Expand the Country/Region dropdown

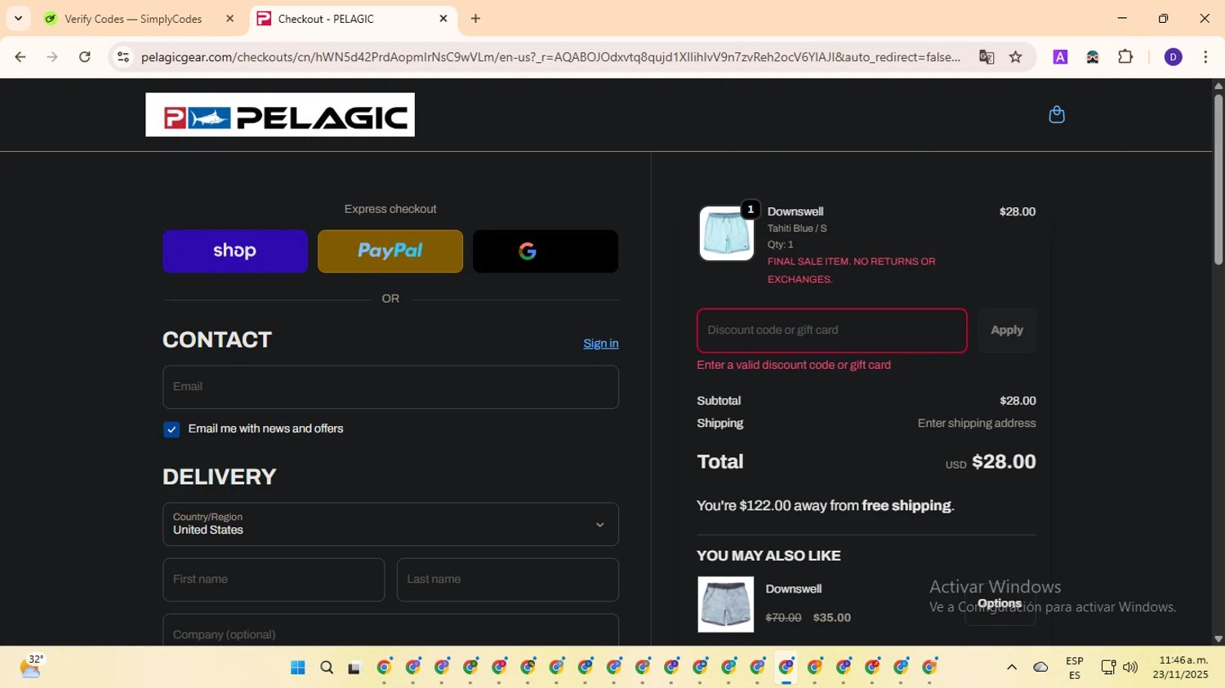[x=390, y=524]
